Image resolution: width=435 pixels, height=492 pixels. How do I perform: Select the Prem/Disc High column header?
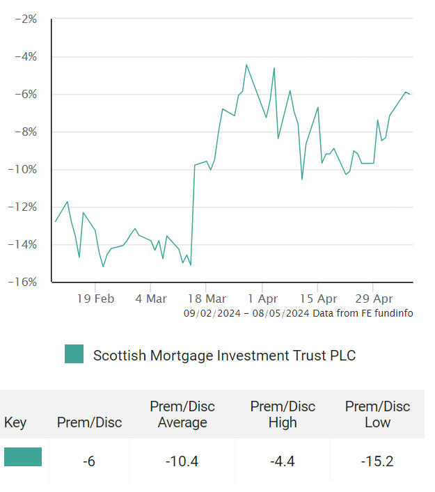click(283, 414)
